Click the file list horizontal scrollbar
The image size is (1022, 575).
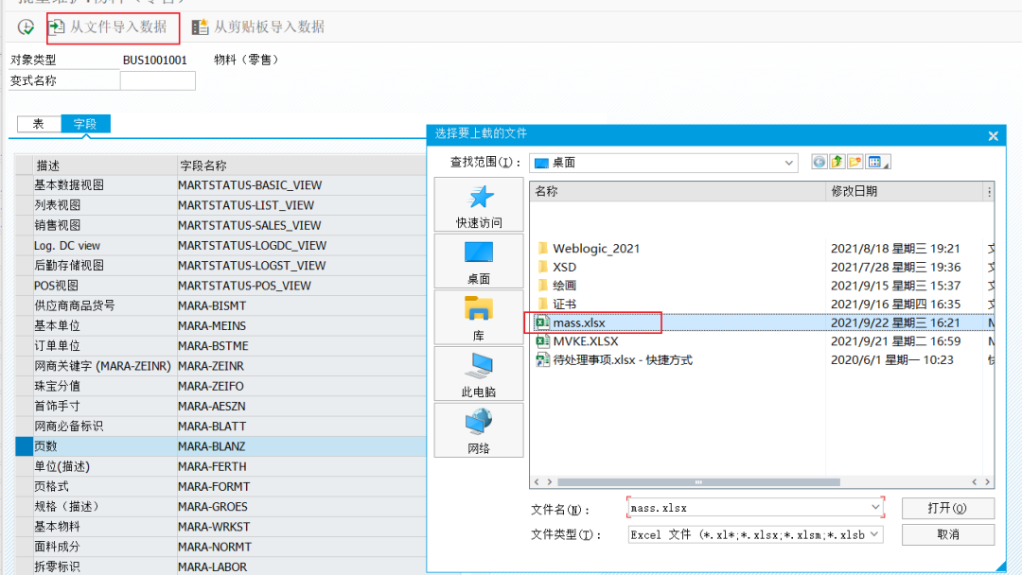click(x=698, y=482)
